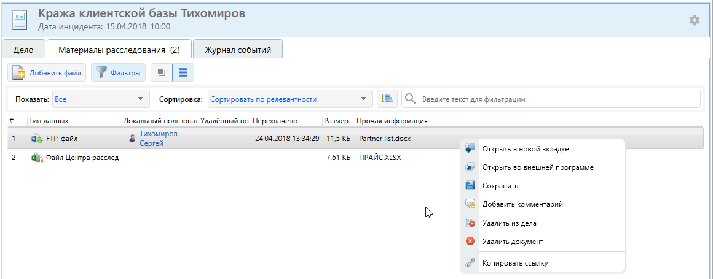The image size is (713, 279).
Task: Click the funnel filter icon
Action: click(102, 72)
